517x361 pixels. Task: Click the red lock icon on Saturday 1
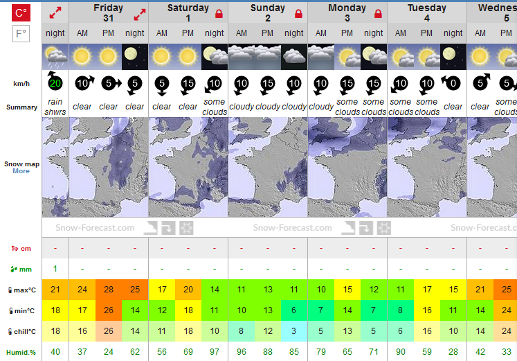(219, 14)
